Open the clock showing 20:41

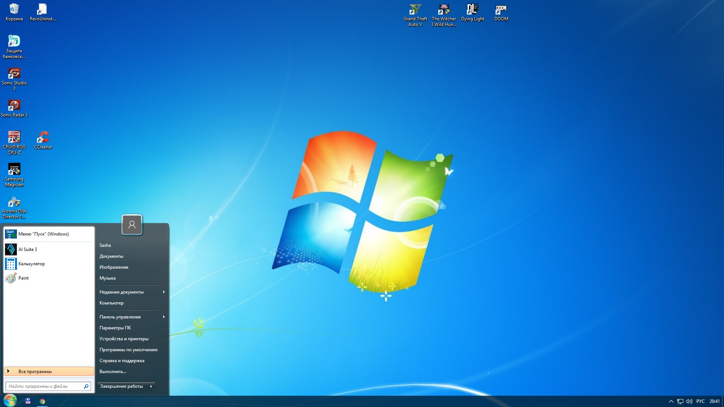click(714, 401)
